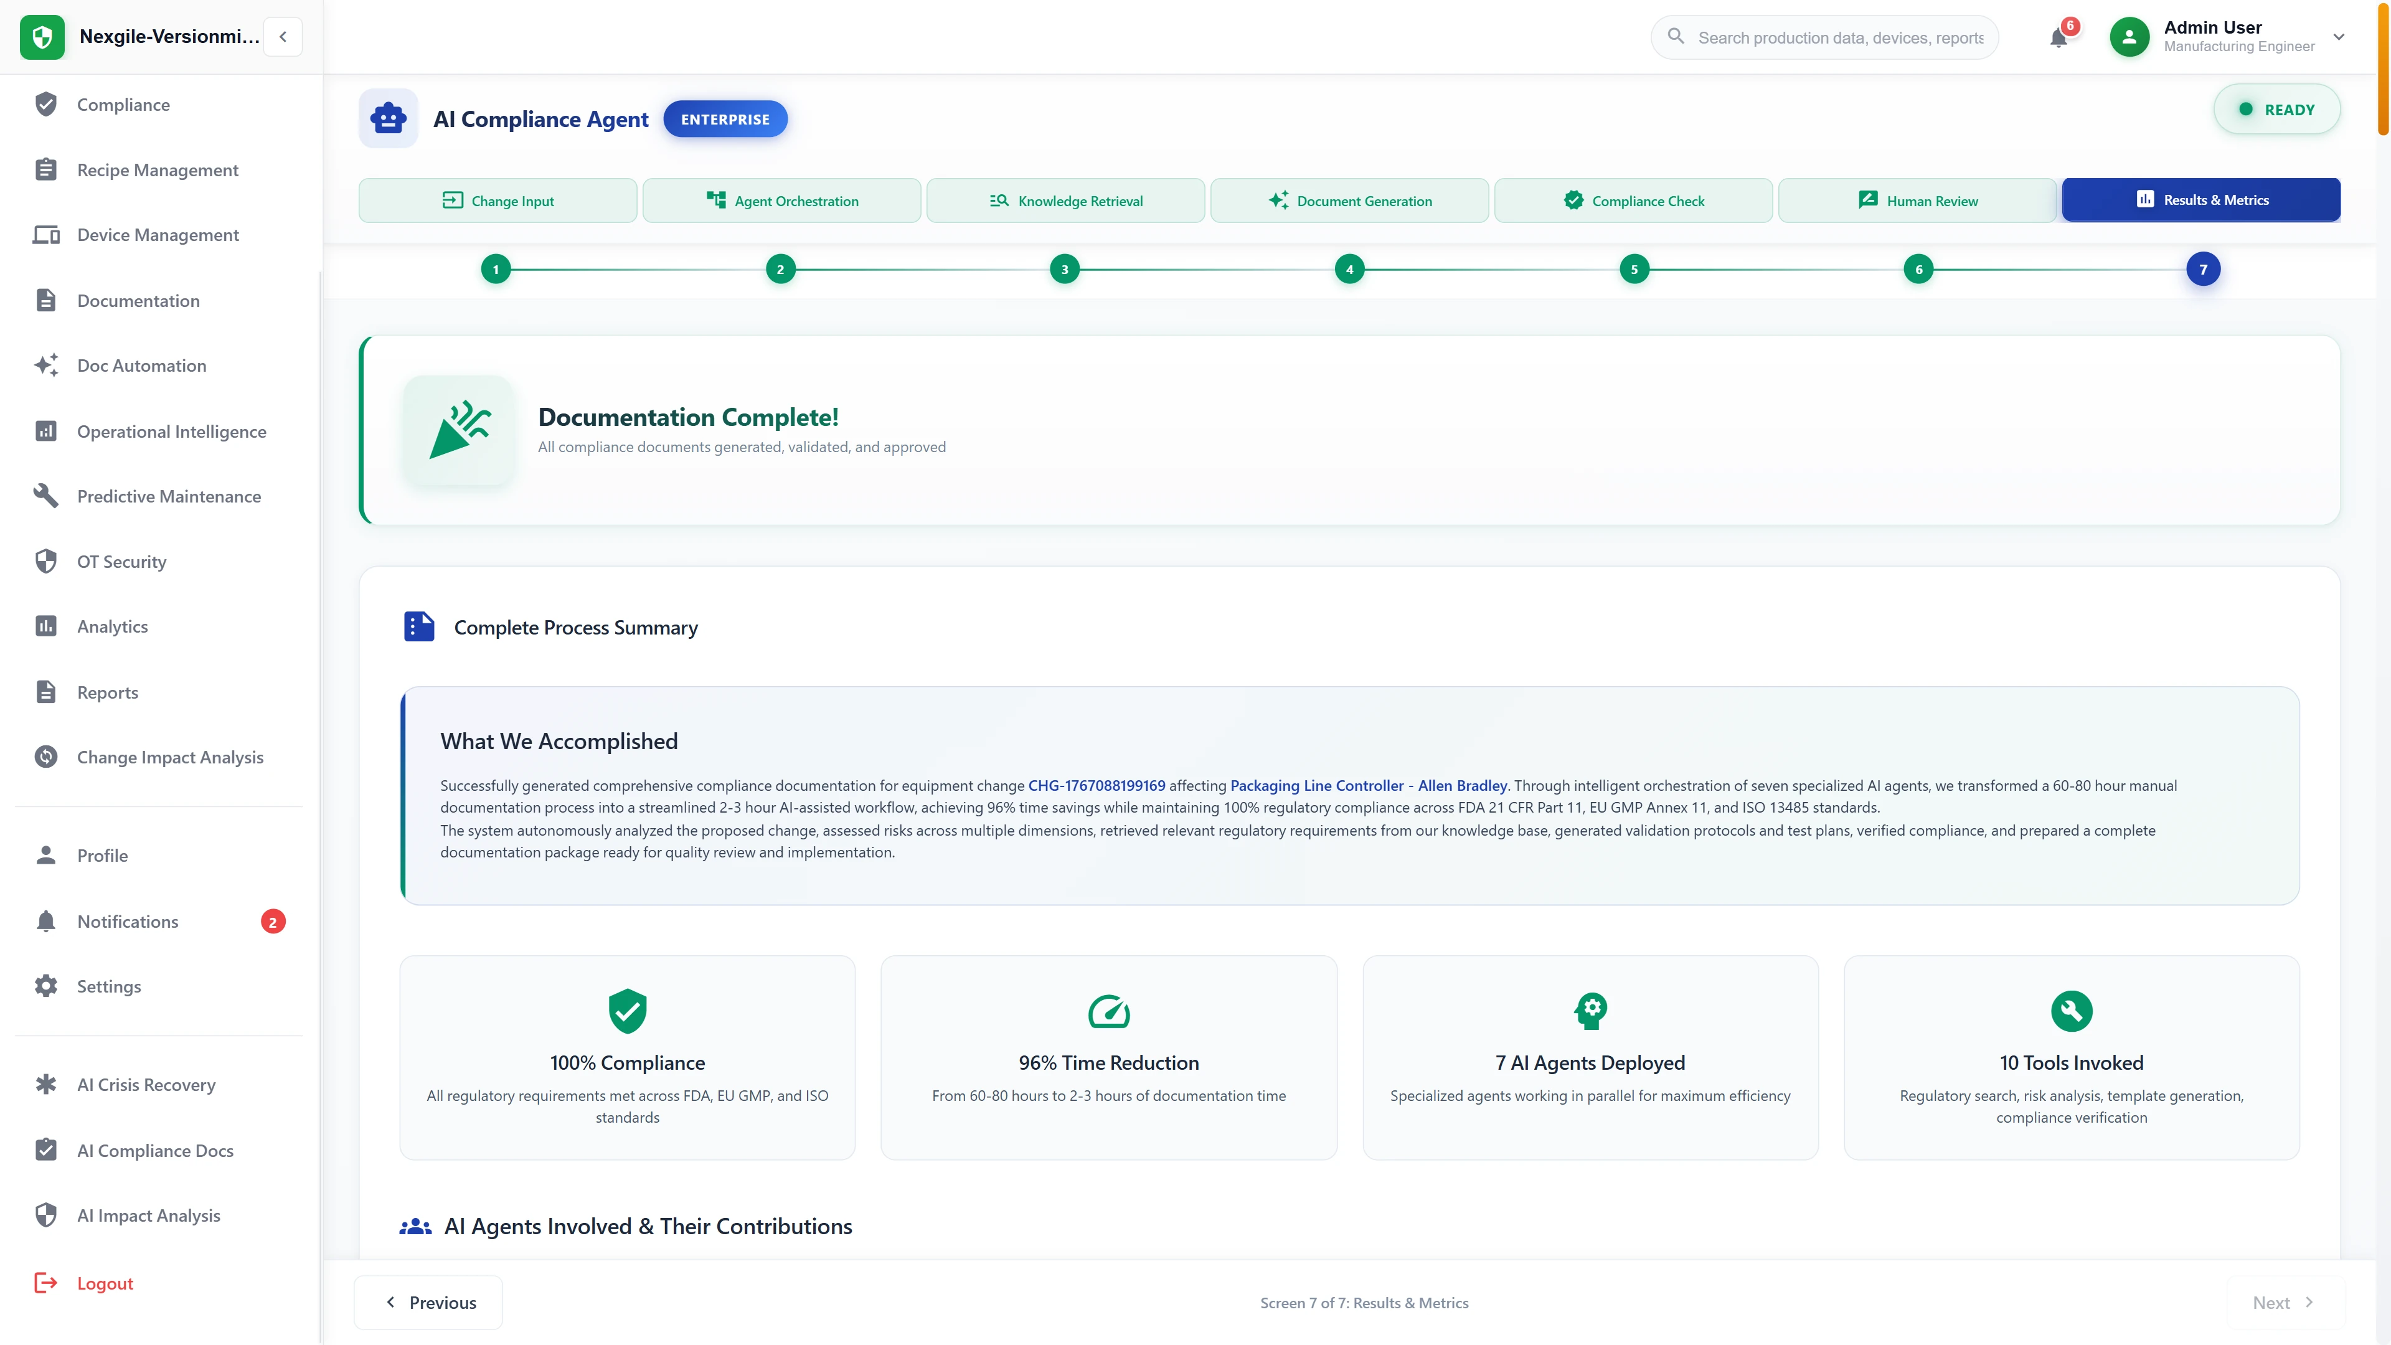Screen dimensions: 2391x1345
Task: Open Device Management
Action: point(158,235)
